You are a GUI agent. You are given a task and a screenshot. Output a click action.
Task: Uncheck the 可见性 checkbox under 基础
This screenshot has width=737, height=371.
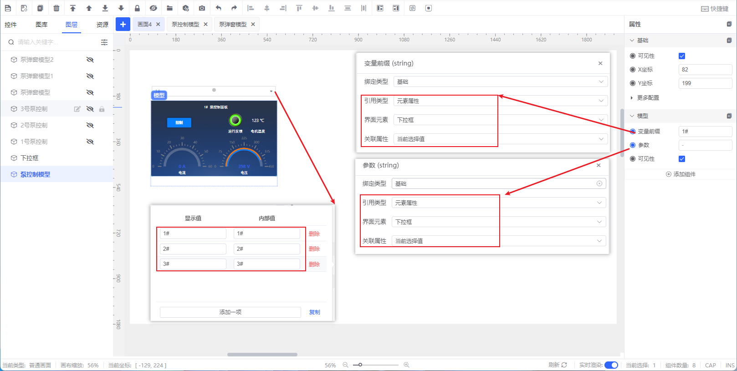click(x=682, y=56)
